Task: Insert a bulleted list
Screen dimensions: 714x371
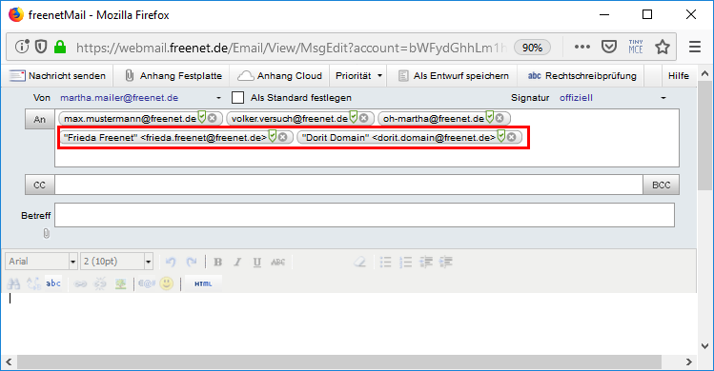Action: tap(386, 262)
